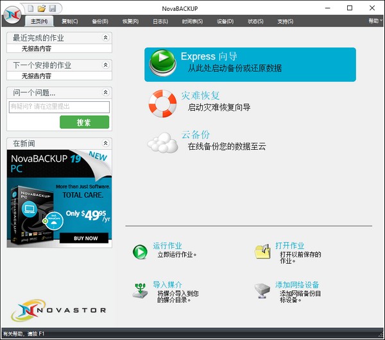The width and height of the screenshot is (385, 340).
Task: Click the Express wizard green play icon
Action: tap(162, 62)
